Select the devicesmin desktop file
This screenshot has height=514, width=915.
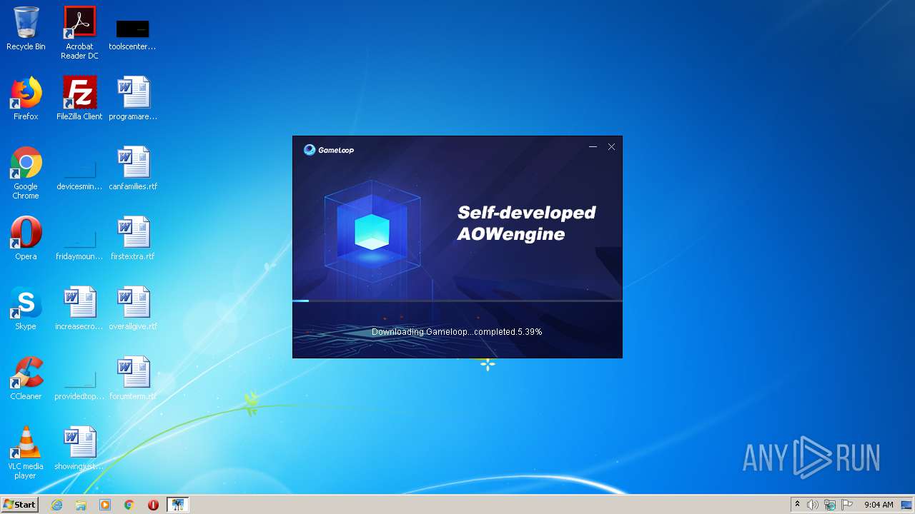click(x=79, y=176)
